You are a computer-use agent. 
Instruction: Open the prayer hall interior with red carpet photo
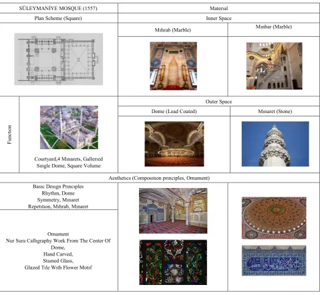pyautogui.click(x=173, y=211)
